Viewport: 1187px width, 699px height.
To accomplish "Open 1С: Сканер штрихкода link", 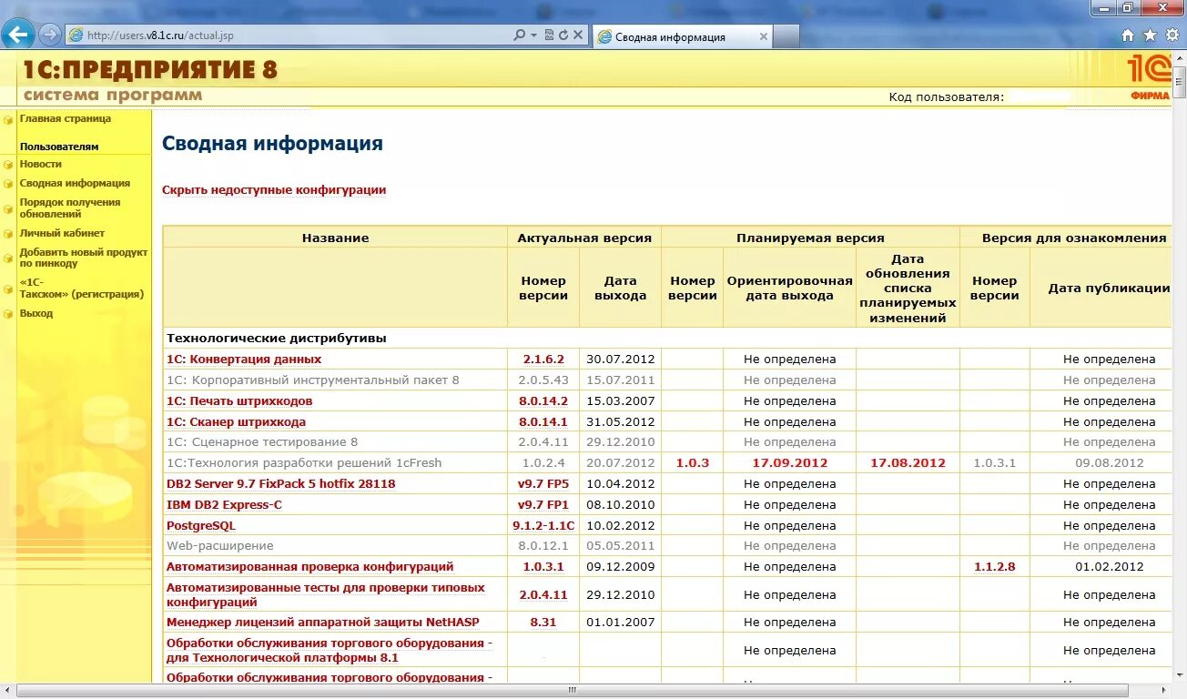I will 236,422.
